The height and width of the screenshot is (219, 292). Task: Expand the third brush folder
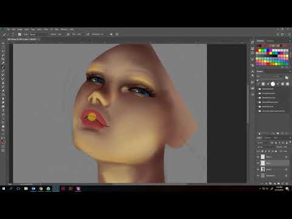[x=260, y=98]
